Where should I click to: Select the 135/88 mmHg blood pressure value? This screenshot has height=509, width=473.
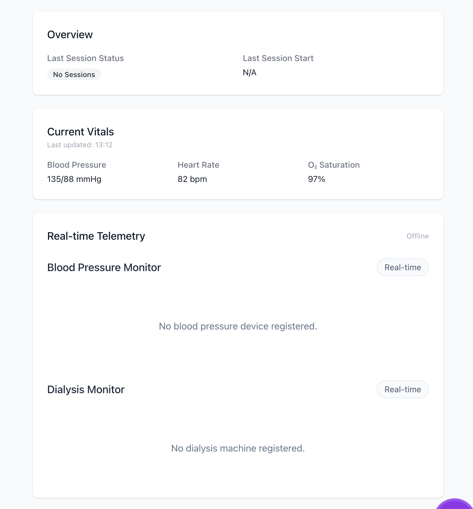(74, 179)
